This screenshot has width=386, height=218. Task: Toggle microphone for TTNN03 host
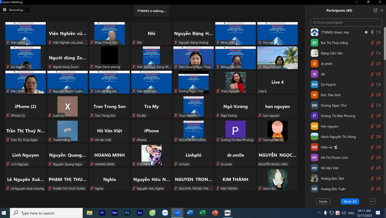[372, 33]
